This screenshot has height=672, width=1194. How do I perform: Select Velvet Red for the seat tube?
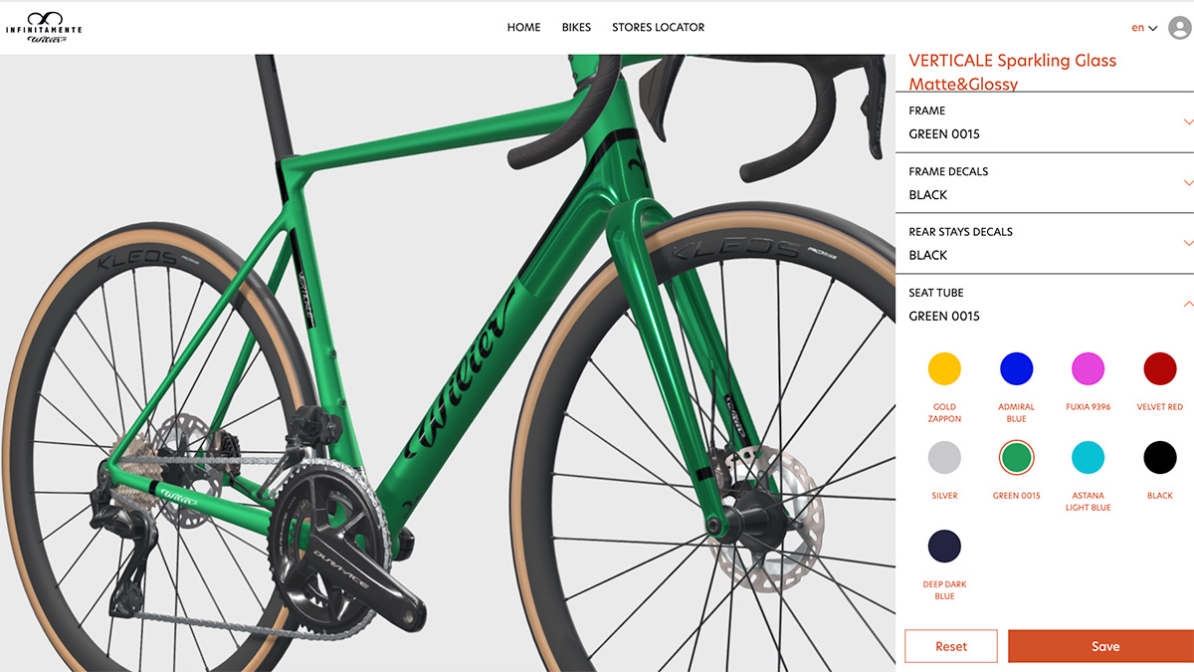pyautogui.click(x=1160, y=368)
